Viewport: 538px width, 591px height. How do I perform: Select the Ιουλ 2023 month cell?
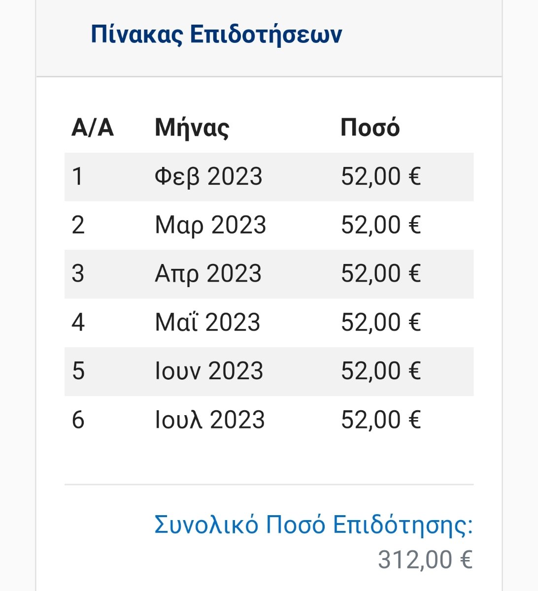click(x=210, y=420)
